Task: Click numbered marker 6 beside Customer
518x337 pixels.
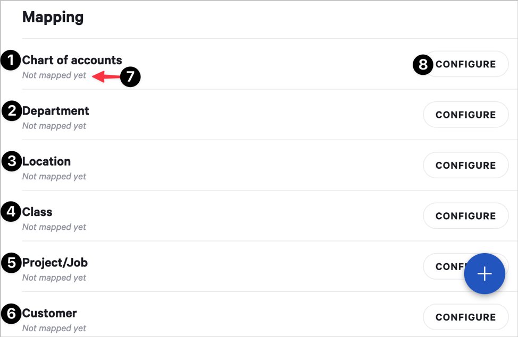Action: coord(11,313)
